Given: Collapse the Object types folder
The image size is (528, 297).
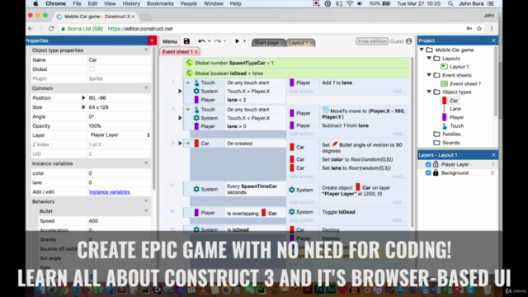Looking at the screenshot, I should (429, 92).
